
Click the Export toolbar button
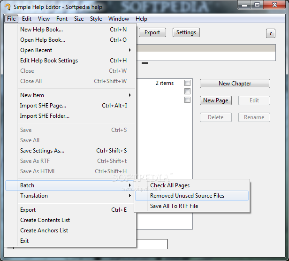[152, 32]
